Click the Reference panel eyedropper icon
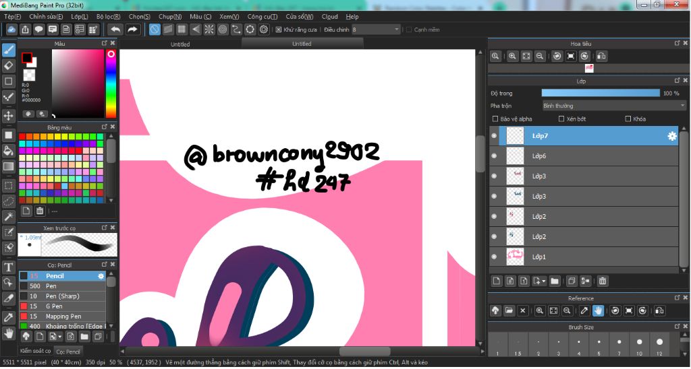This screenshot has width=691, height=369. [584, 311]
